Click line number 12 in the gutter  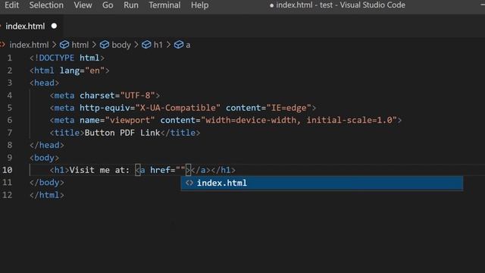[7, 195]
